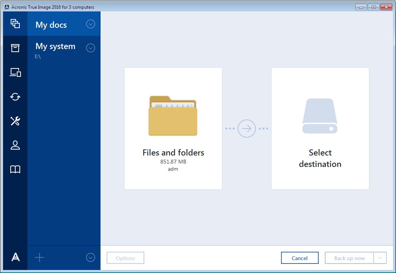Expand the My docs backup options chevron
Viewport: 396px width, 273px height.
click(91, 24)
